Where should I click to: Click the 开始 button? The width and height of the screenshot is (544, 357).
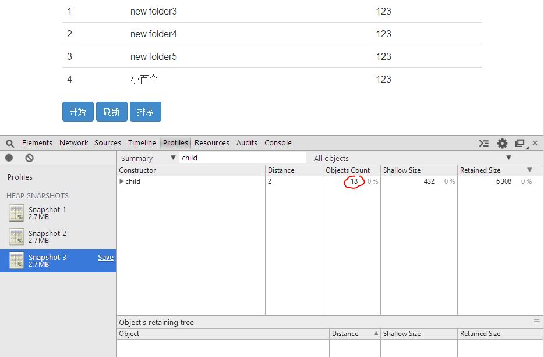point(77,112)
